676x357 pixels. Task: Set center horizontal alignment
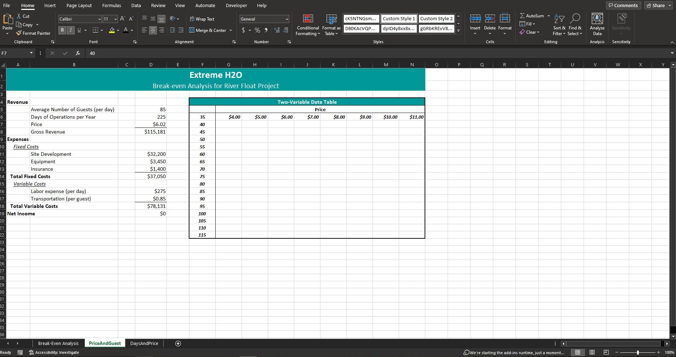(153, 30)
